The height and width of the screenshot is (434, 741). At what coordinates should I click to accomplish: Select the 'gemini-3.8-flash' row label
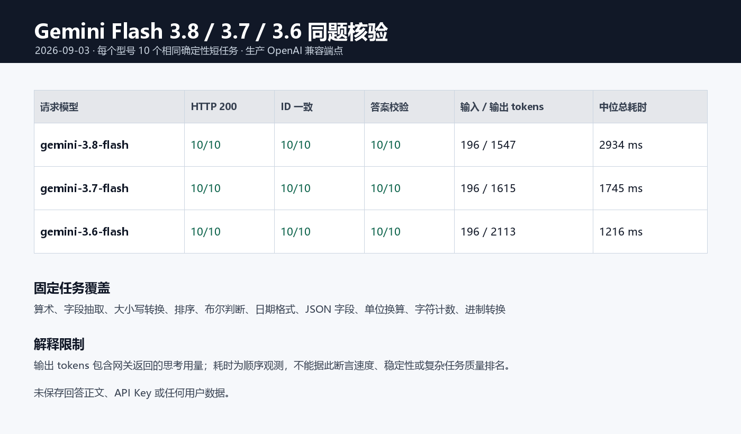(x=85, y=145)
